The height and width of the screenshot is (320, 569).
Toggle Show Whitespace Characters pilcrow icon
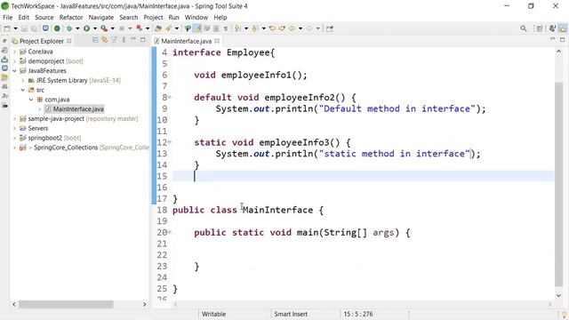click(x=226, y=28)
